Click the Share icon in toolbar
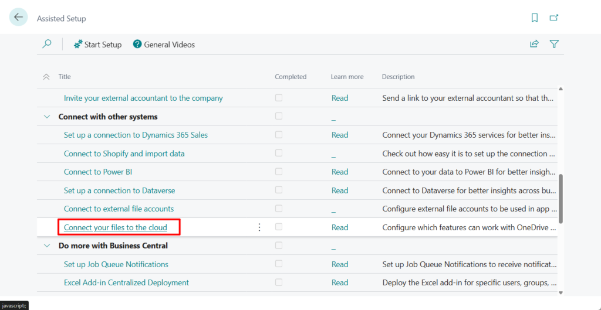601x310 pixels. (534, 44)
